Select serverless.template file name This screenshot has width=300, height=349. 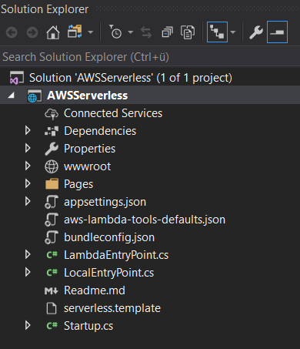click(x=112, y=308)
